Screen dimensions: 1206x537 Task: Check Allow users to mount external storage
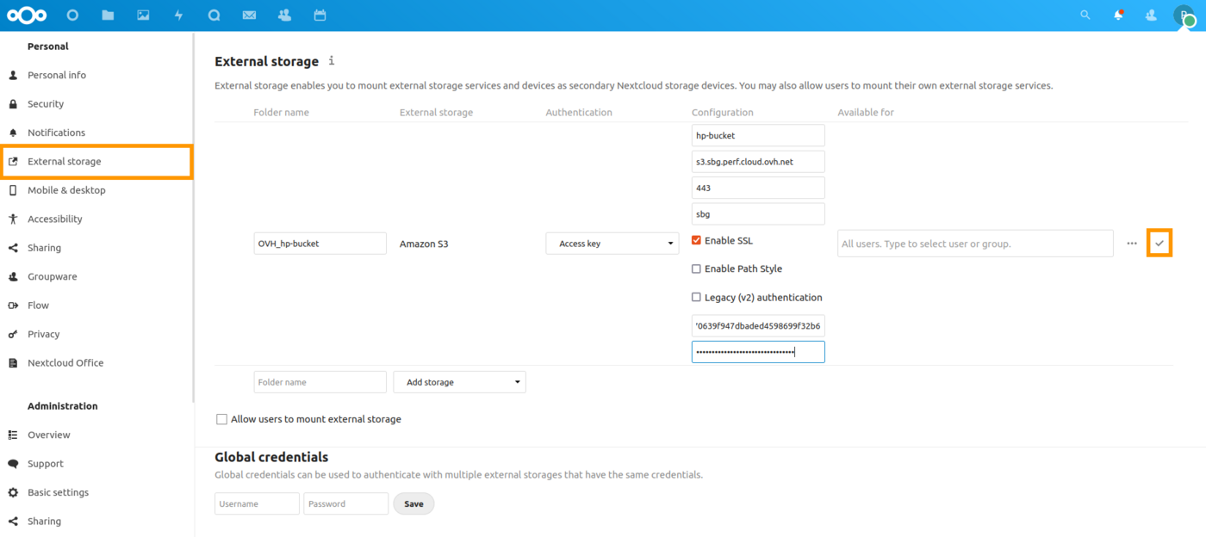pos(221,419)
